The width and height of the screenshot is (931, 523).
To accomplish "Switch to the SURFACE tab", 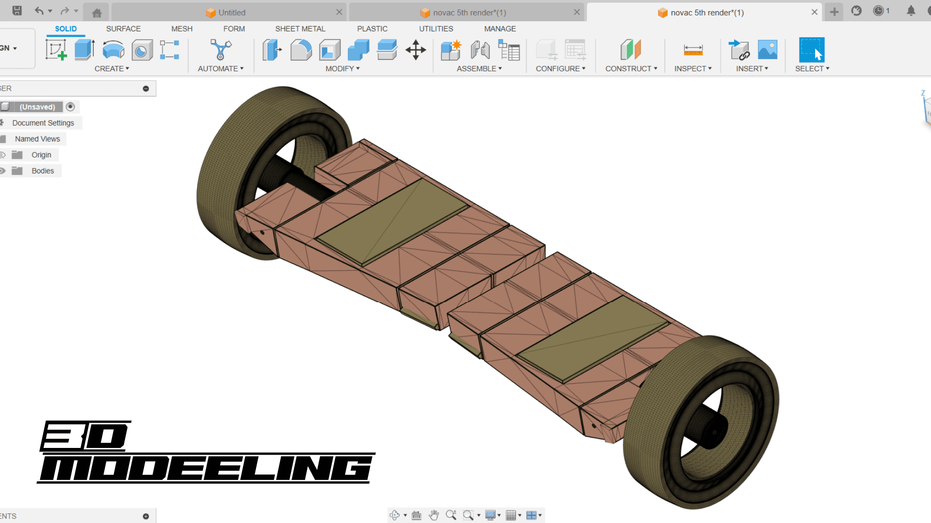I will pos(123,29).
